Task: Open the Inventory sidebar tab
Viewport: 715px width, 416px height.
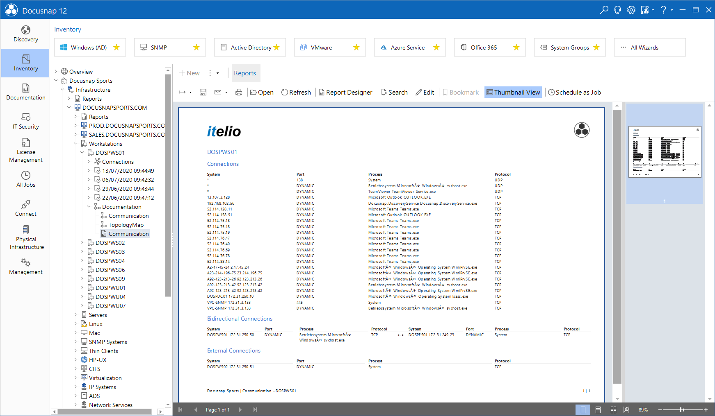Action: click(x=25, y=63)
